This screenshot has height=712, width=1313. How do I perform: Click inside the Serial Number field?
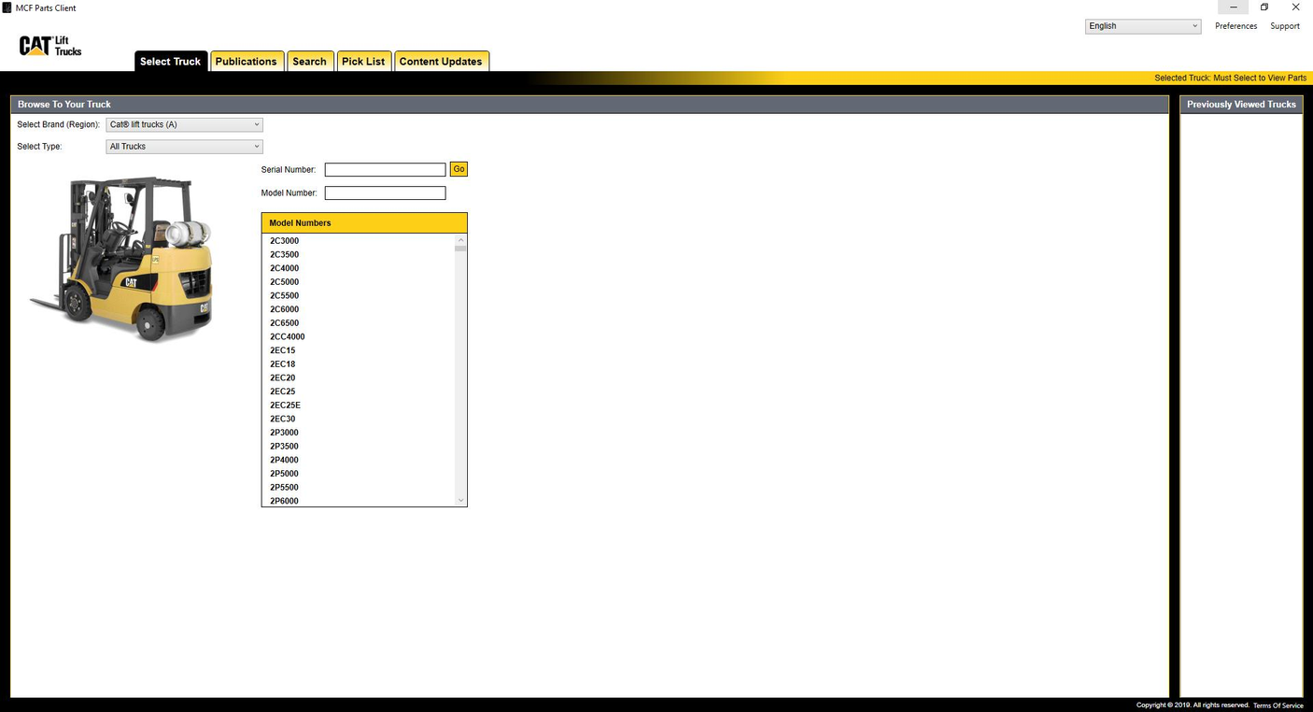click(x=385, y=169)
